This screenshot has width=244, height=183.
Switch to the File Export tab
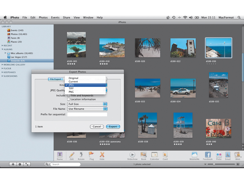click(55, 78)
